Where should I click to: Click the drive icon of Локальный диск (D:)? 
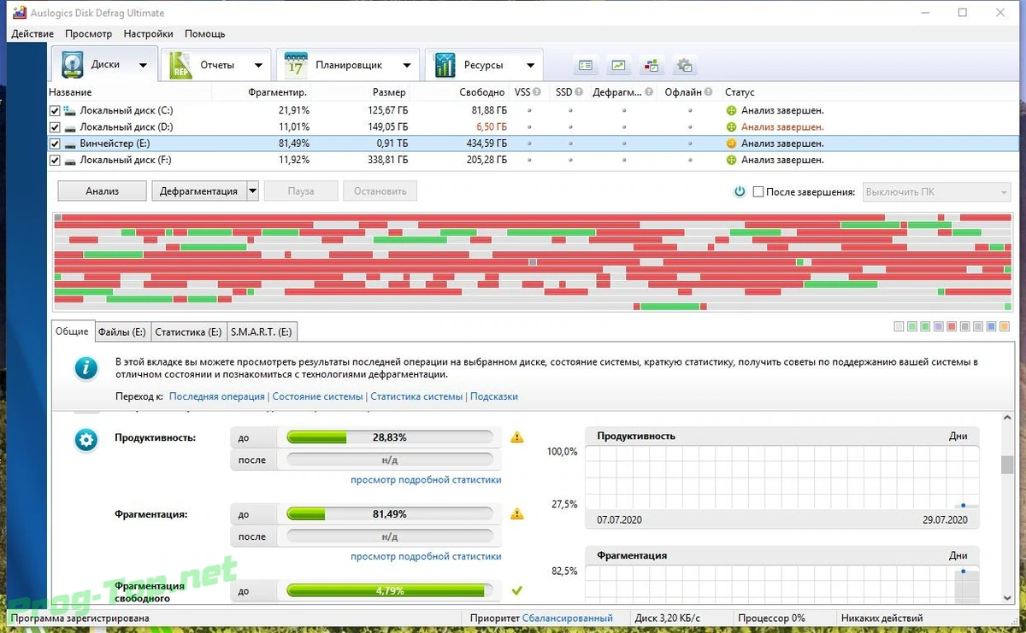click(70, 126)
